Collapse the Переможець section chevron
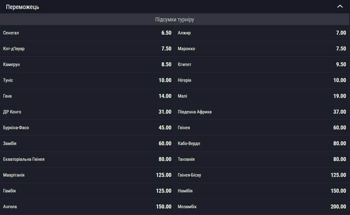Screen dimensions: 350x215 click(339, 7)
